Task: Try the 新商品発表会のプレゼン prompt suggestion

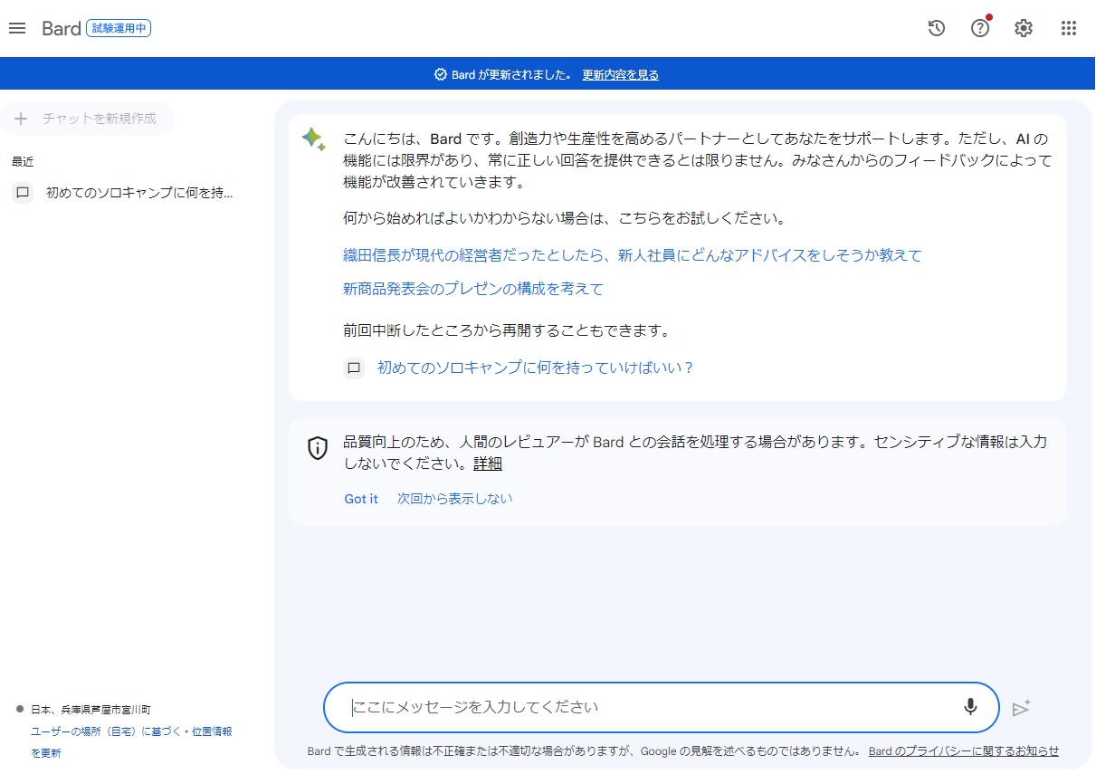Action: 473,289
